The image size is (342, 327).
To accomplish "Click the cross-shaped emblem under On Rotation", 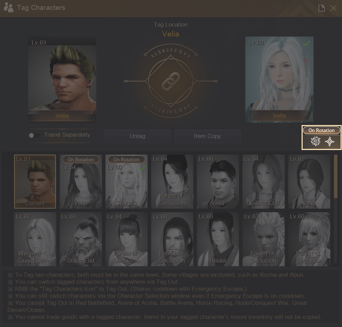I will (x=330, y=142).
